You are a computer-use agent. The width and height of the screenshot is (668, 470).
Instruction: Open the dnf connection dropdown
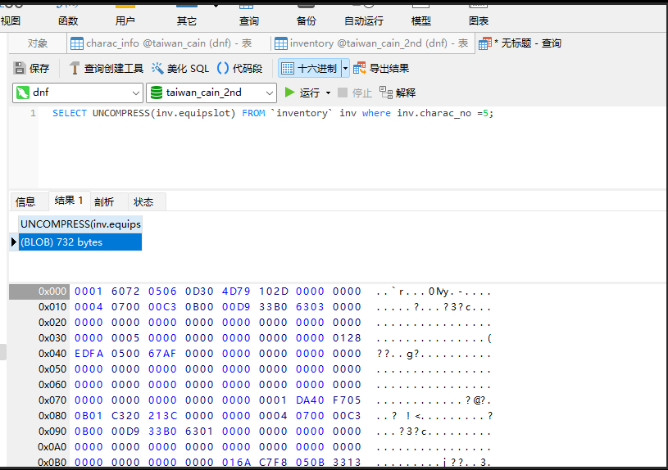(x=78, y=93)
